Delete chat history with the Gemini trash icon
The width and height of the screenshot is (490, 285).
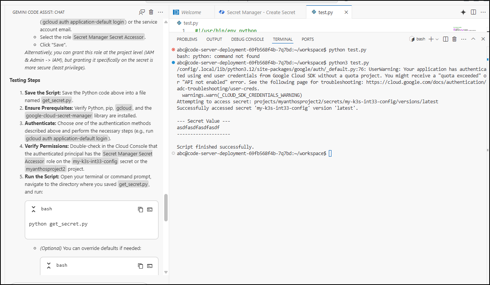[x=151, y=12]
